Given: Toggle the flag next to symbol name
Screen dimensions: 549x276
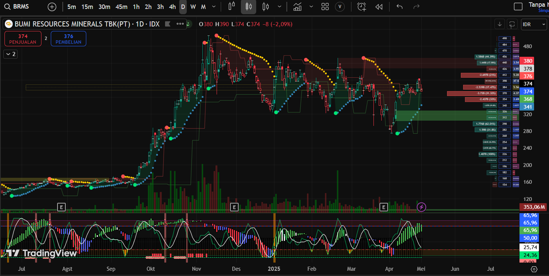Looking at the screenshot, I should [x=168, y=24].
